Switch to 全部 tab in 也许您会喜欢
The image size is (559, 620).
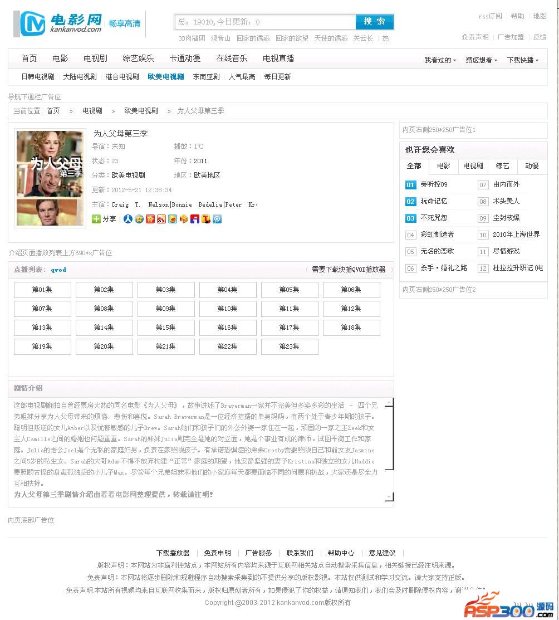point(414,166)
